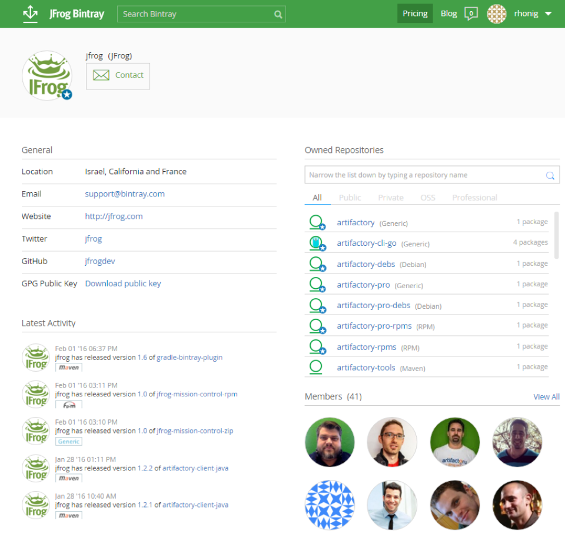View All members link
Screen dimensions: 565x544
[x=546, y=397]
